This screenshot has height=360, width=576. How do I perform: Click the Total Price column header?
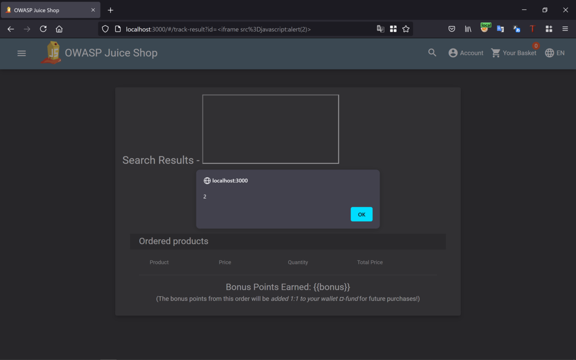pyautogui.click(x=370, y=262)
